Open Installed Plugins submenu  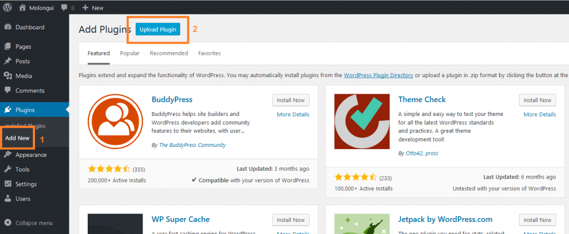(x=25, y=126)
